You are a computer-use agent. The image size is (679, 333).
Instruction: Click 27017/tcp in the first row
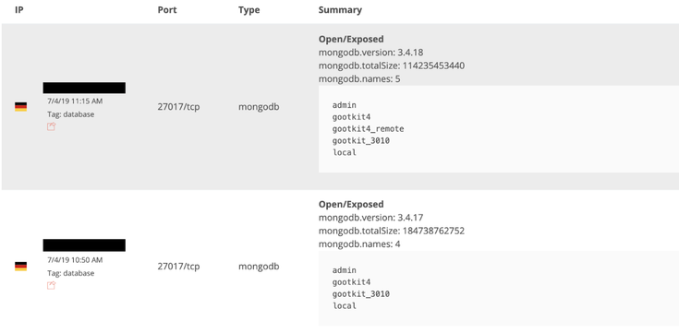(178, 107)
